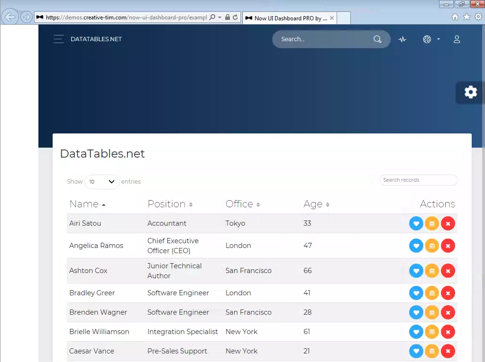The height and width of the screenshot is (362, 485).
Task: Open the sidebar hamburger menu
Action: click(x=59, y=39)
